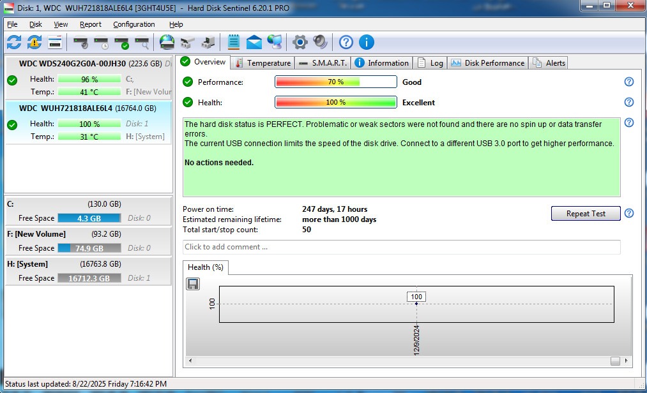Click the save icon on Health graph
Image resolution: width=647 pixels, height=393 pixels.
pos(193,284)
